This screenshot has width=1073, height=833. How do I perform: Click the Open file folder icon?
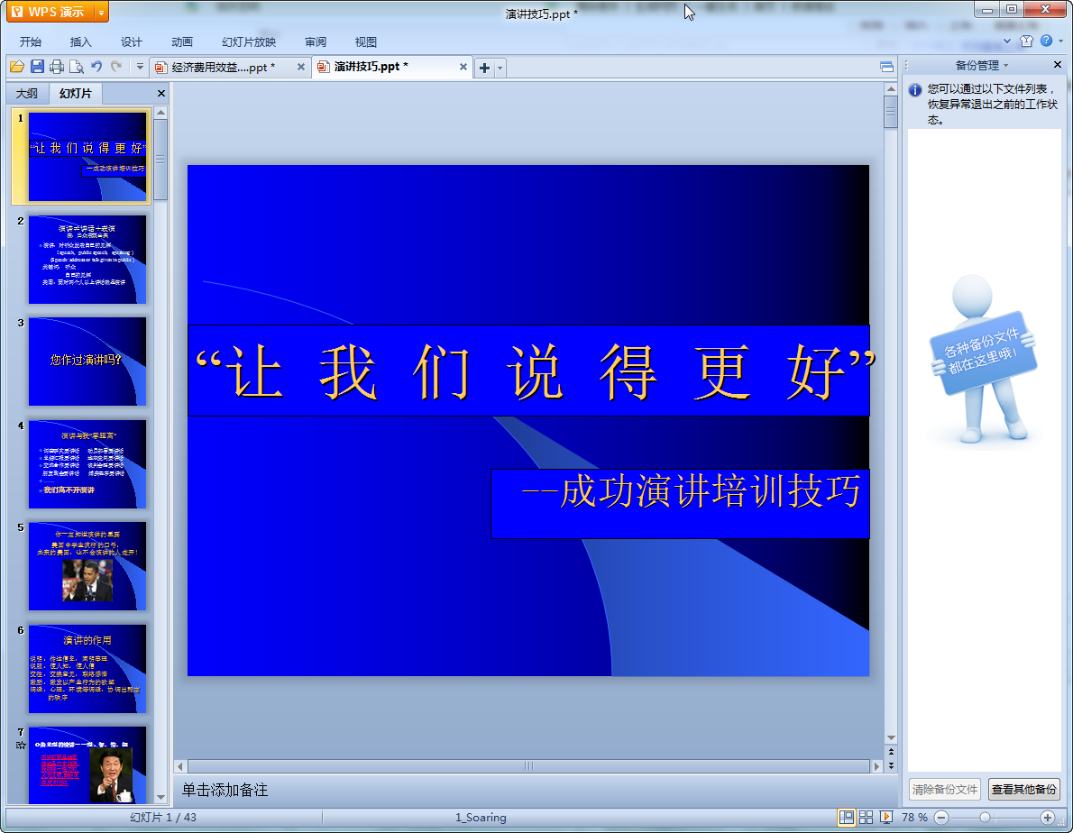pyautogui.click(x=17, y=67)
